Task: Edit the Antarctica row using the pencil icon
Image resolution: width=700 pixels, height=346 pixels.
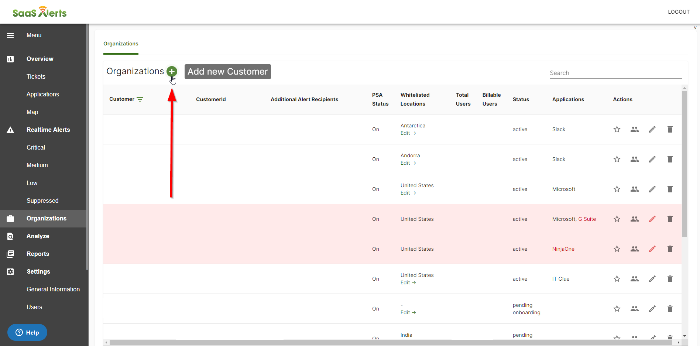Action: [x=652, y=129]
